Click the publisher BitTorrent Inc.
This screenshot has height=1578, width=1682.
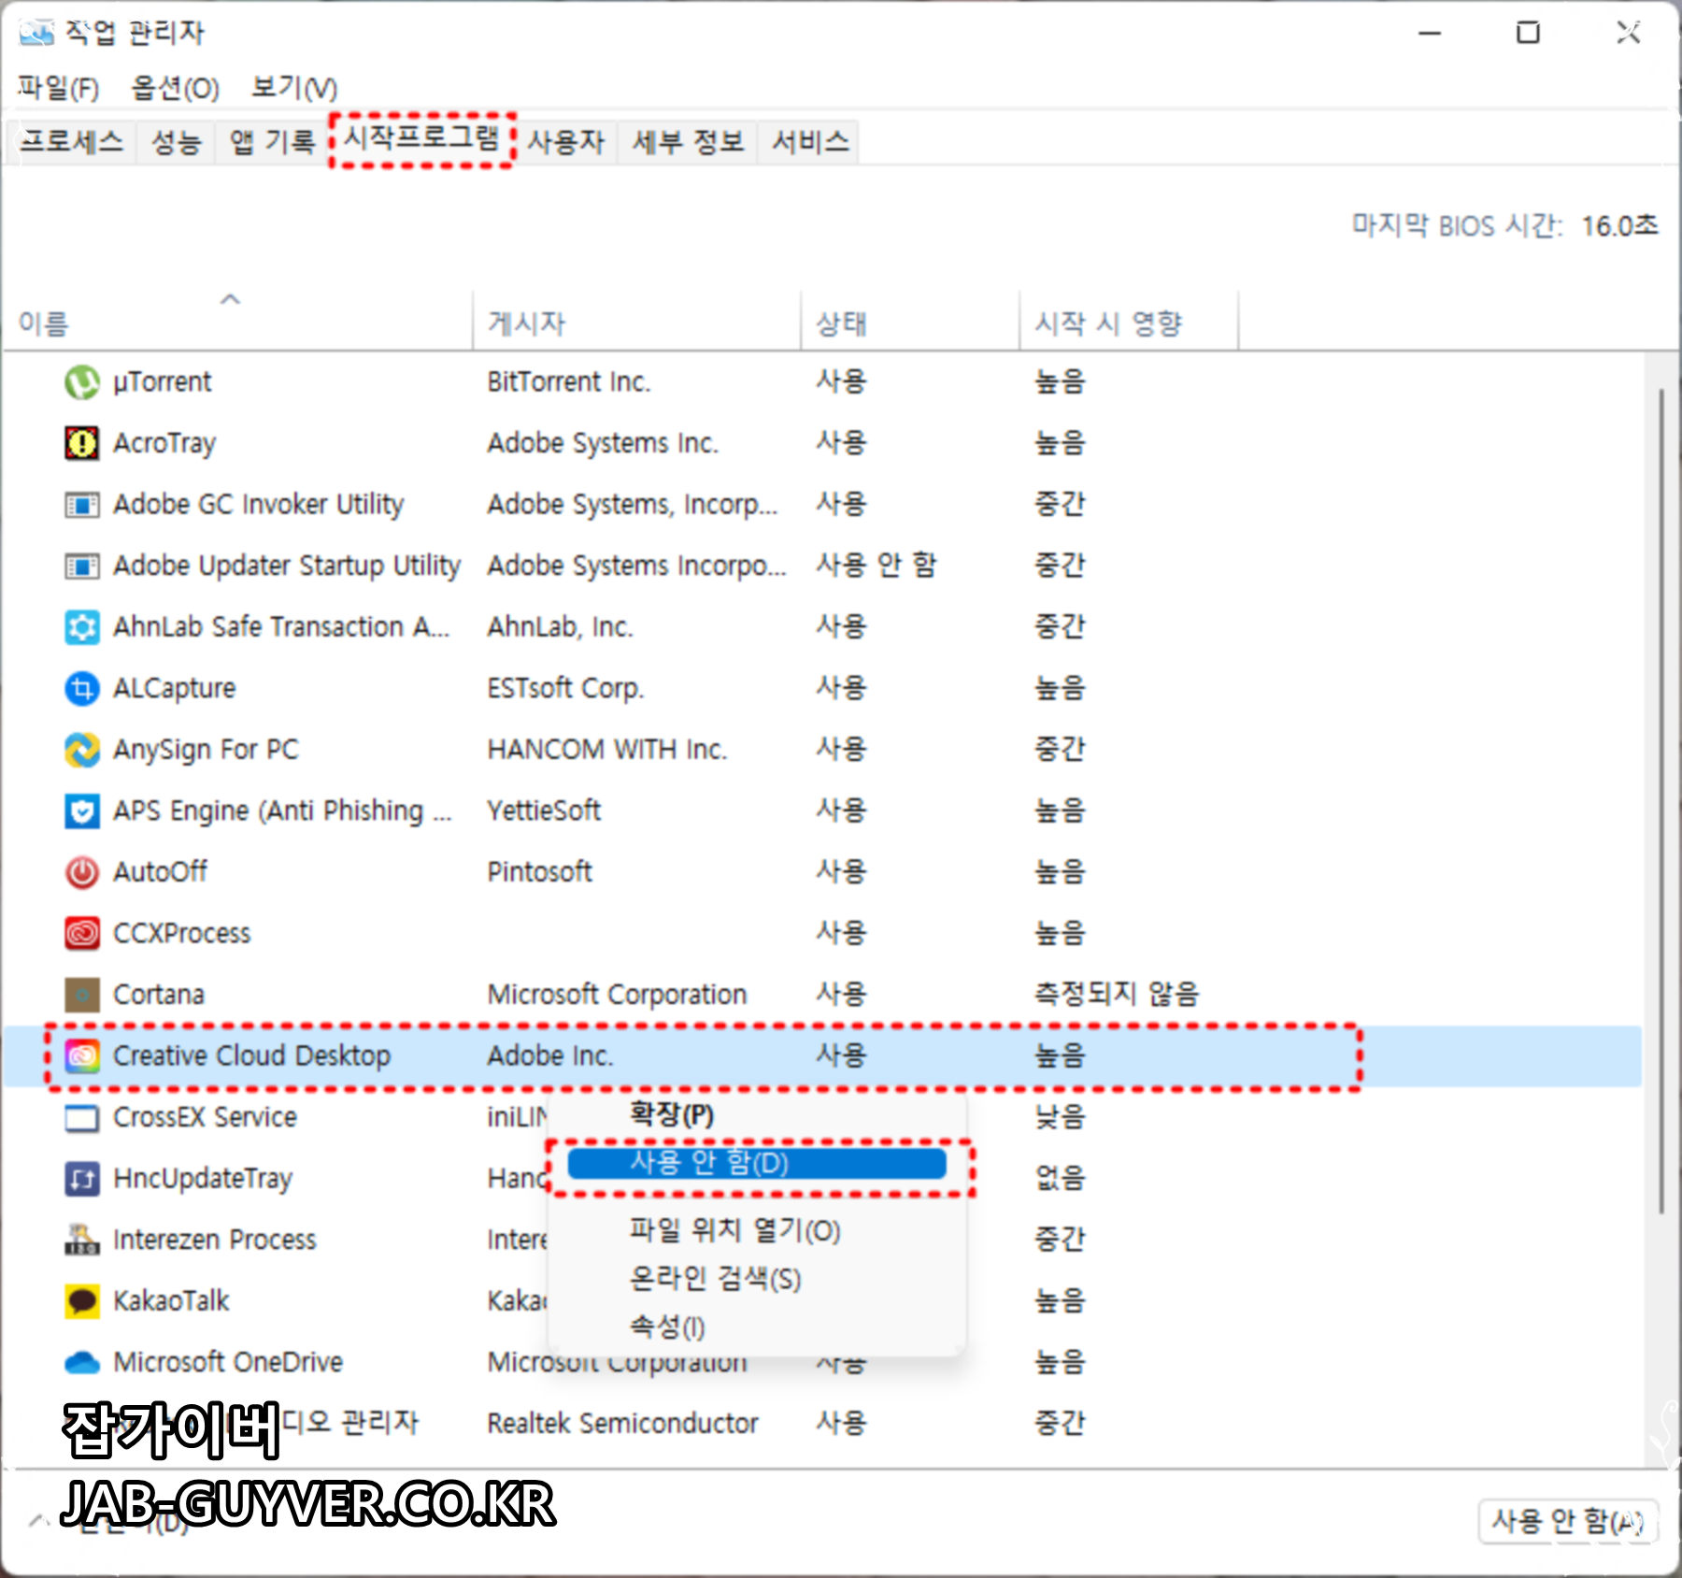569,382
